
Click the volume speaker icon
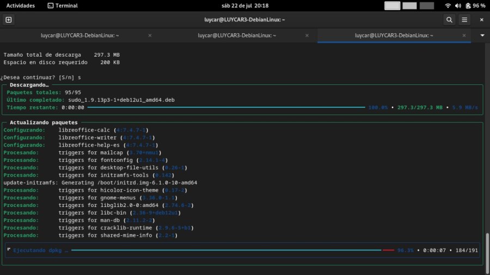coord(457,5)
